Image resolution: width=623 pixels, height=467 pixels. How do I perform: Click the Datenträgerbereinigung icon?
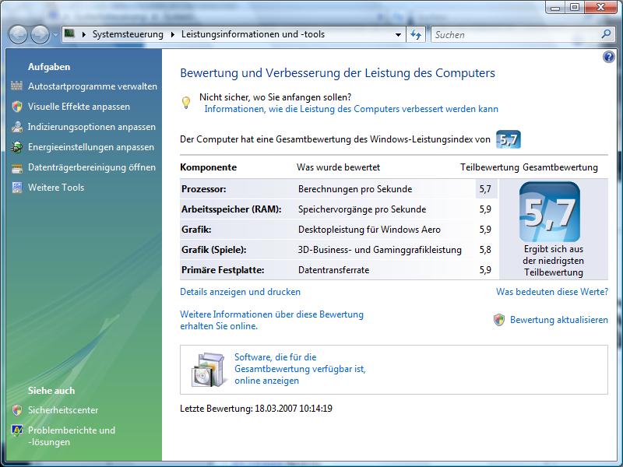click(x=16, y=167)
